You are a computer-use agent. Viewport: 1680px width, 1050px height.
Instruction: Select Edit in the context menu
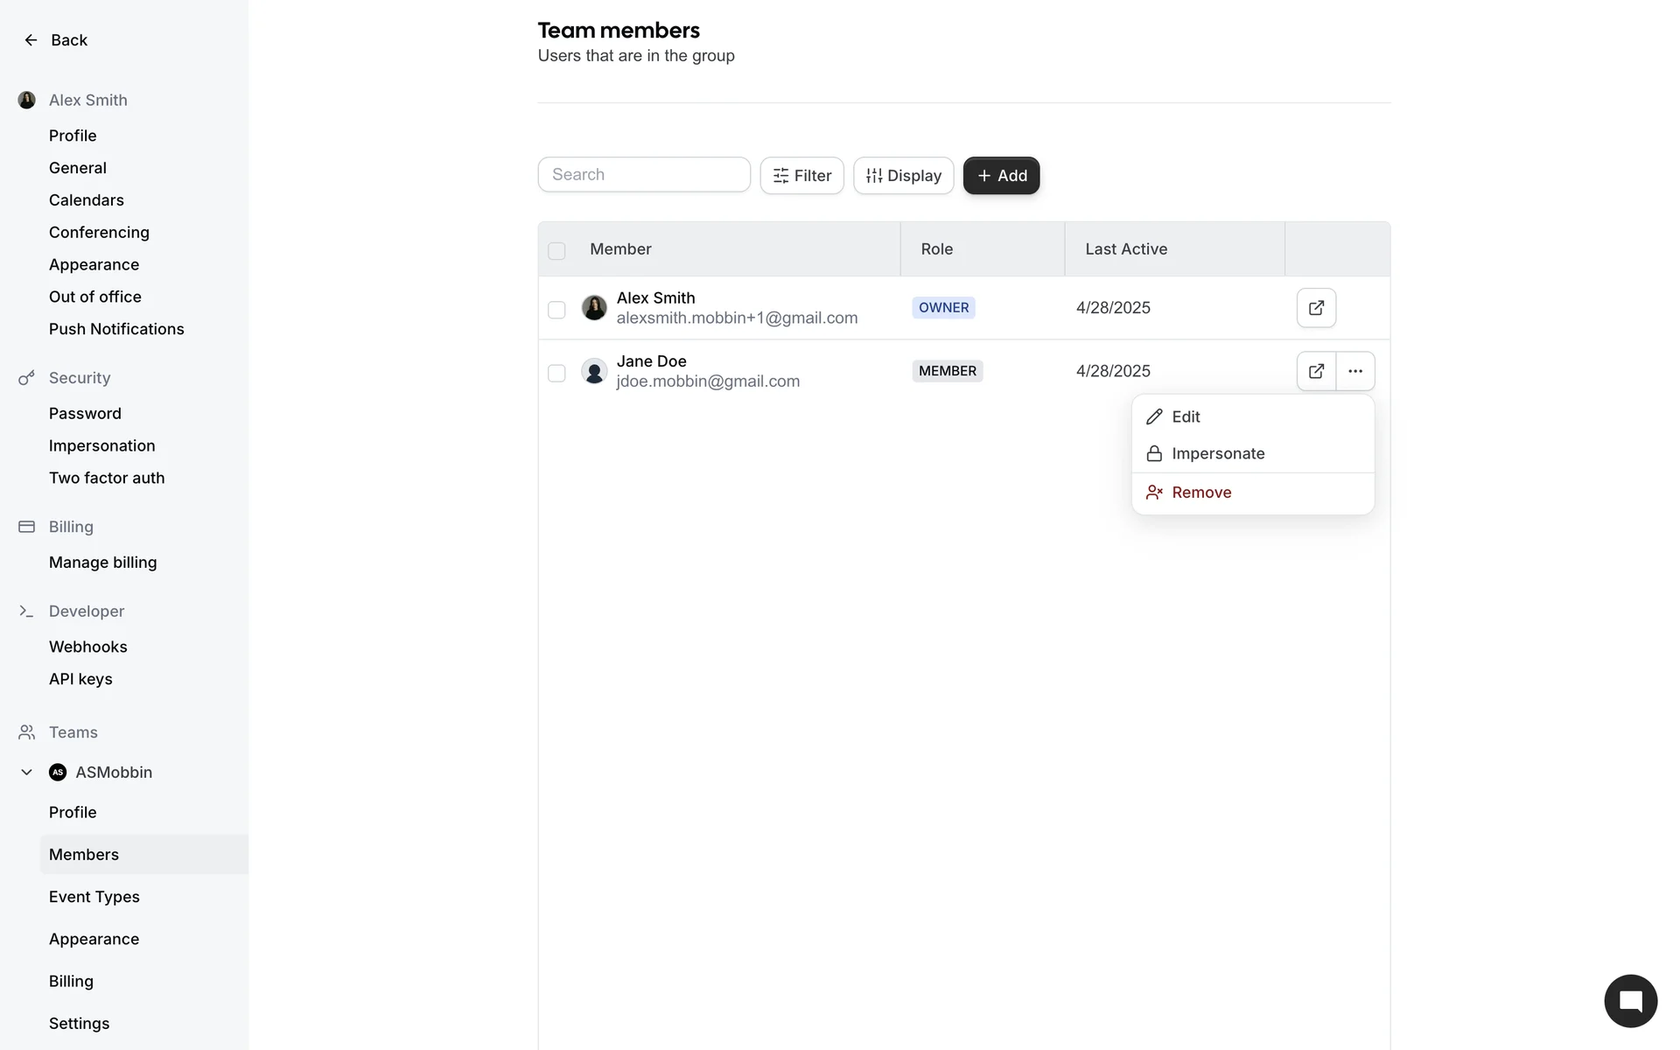point(1185,416)
